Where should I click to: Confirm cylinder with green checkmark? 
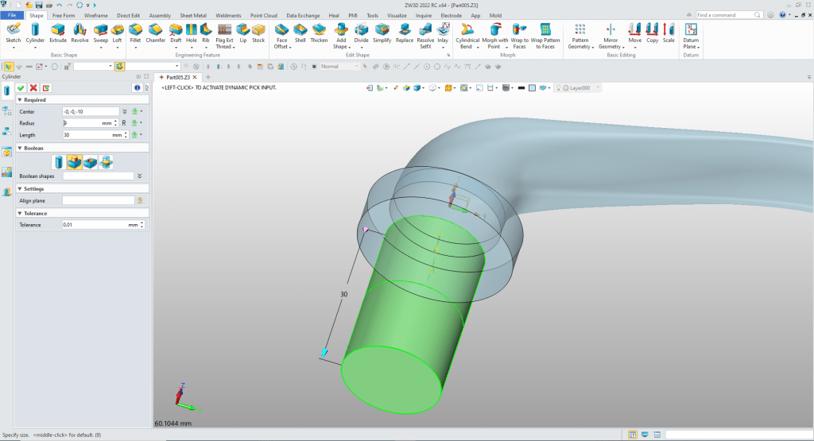tap(21, 87)
